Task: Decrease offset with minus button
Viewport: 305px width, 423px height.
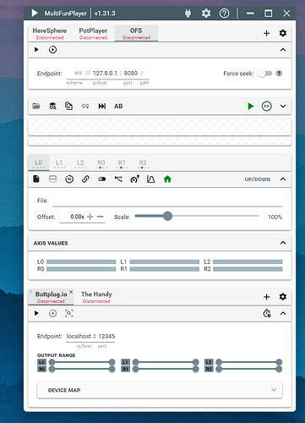Action: [x=100, y=217]
